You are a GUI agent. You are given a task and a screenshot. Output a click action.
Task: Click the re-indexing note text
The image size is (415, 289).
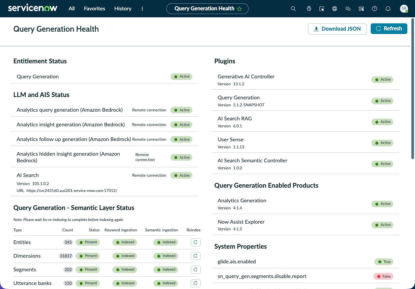[x=68, y=220]
